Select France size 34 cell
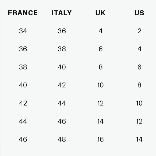The width and height of the screenshot is (156, 156). [x=23, y=31]
